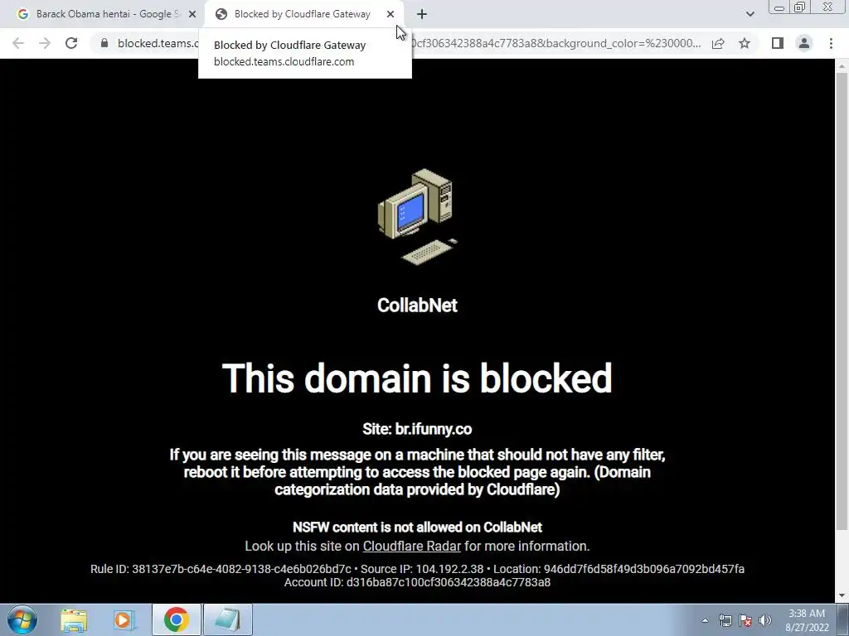This screenshot has width=849, height=636.
Task: Bookmark this page with the star icon
Action: point(745,43)
